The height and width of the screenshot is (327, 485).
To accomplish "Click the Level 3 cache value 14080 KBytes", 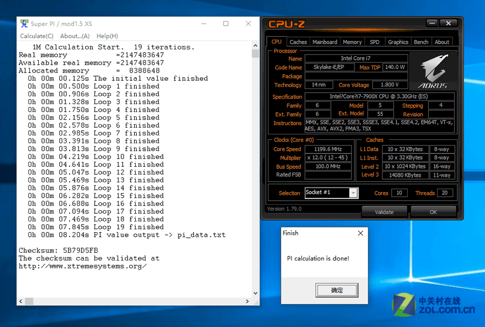I will click(x=406, y=175).
